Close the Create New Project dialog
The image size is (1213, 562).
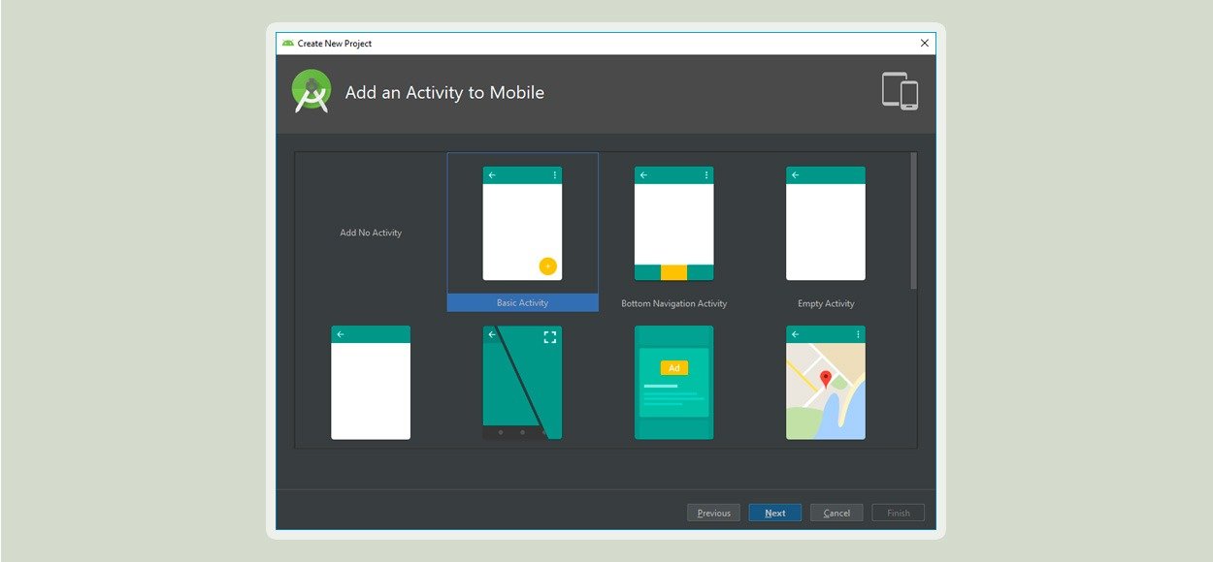point(924,43)
